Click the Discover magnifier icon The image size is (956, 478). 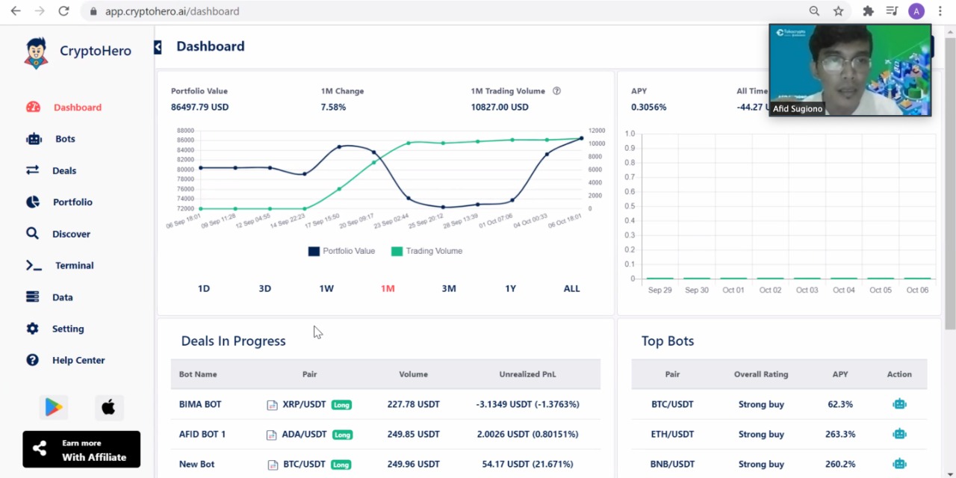(x=32, y=233)
